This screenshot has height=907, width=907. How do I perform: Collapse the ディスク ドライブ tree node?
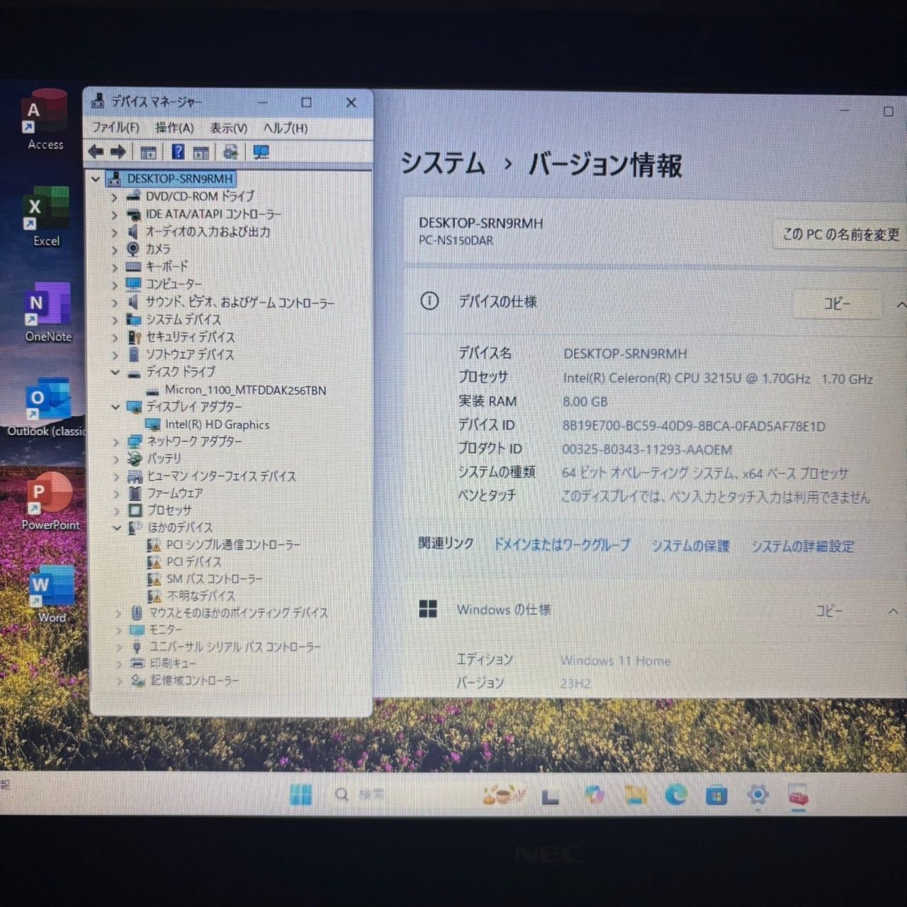tap(116, 372)
